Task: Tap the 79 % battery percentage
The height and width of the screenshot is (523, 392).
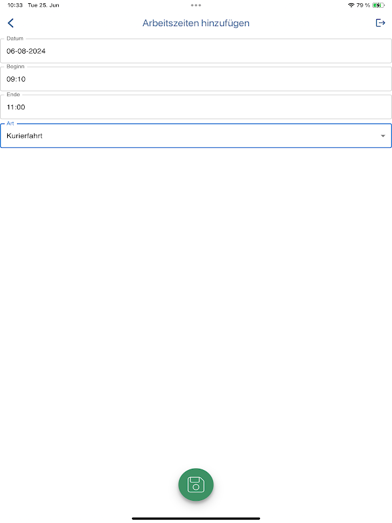Action: point(363,5)
